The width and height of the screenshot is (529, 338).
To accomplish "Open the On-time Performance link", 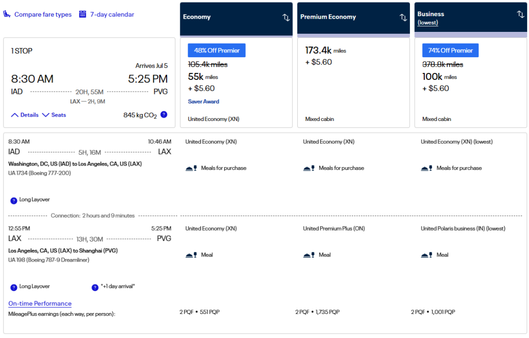I will pos(40,304).
